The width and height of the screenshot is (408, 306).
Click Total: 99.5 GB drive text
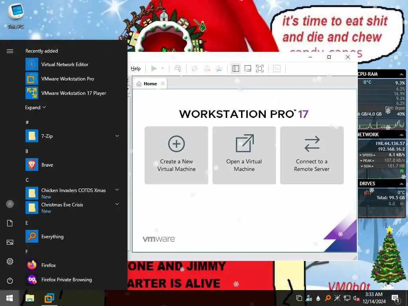[390, 198]
